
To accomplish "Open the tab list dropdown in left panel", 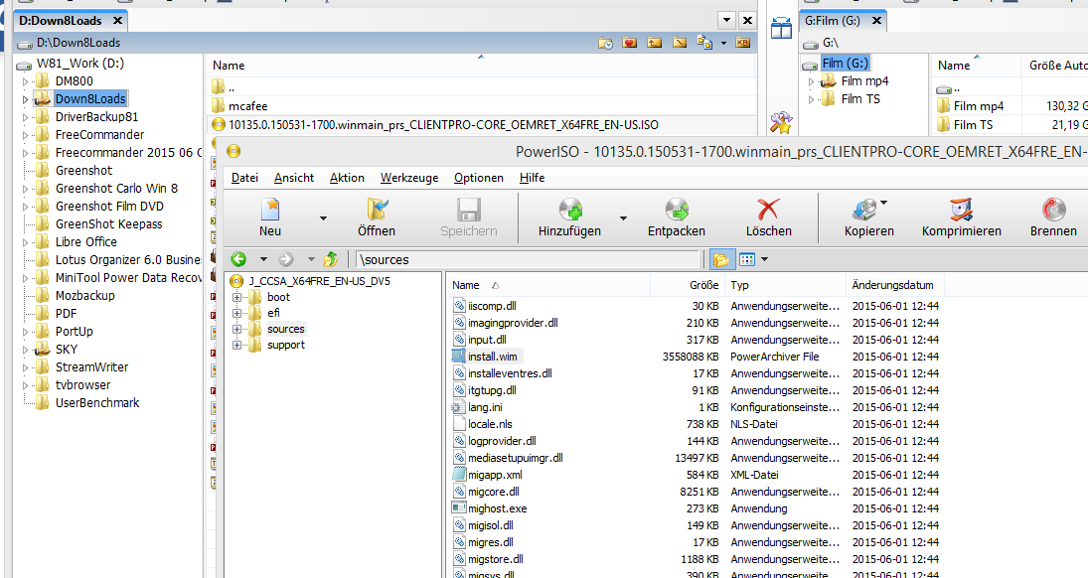I will point(726,20).
